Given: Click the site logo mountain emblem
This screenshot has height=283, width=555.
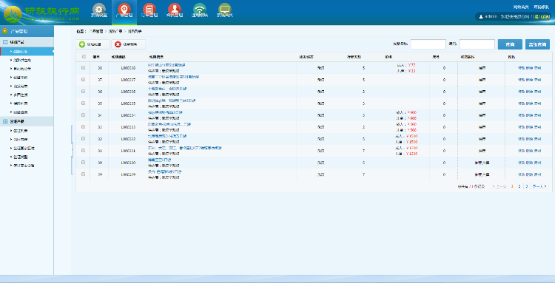Looking at the screenshot, I should tap(13, 14).
